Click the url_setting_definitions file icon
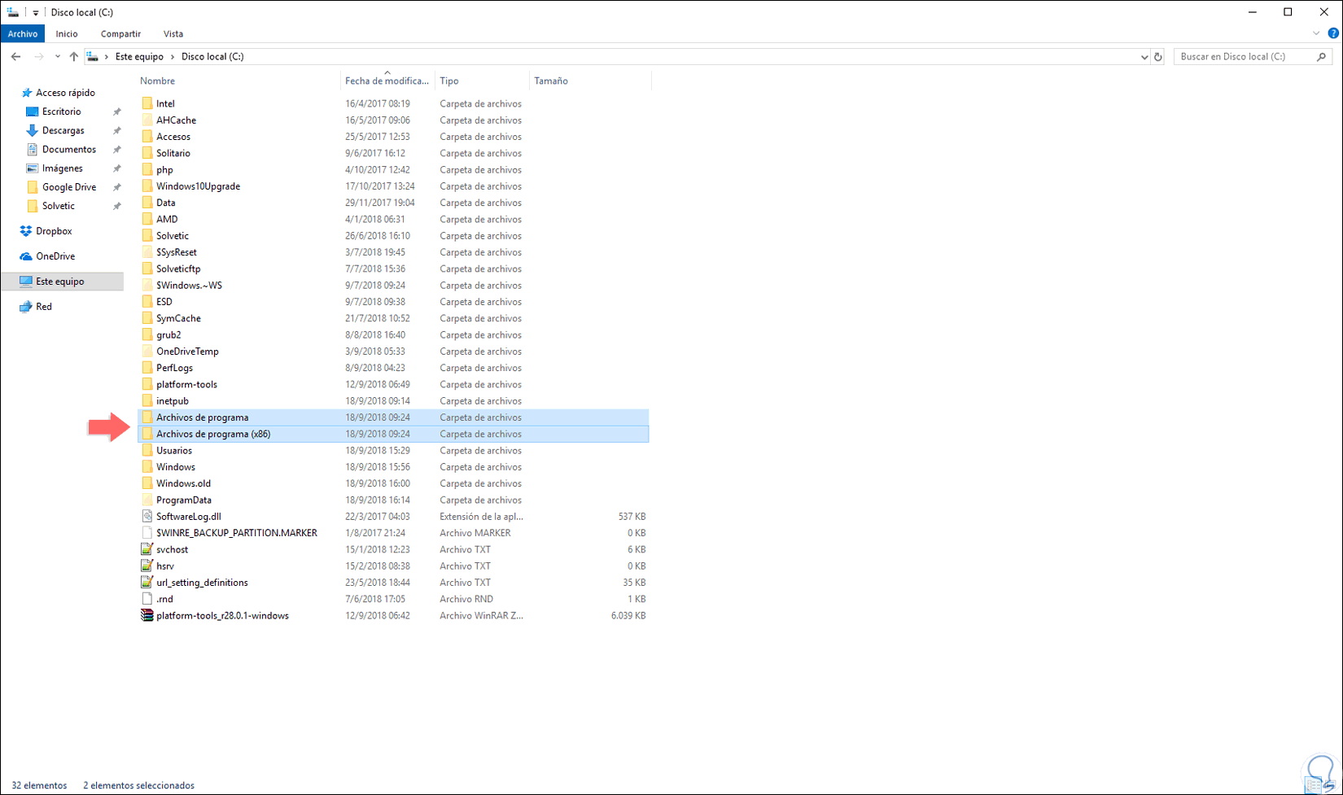Viewport: 1343px width, 795px height. point(147,582)
